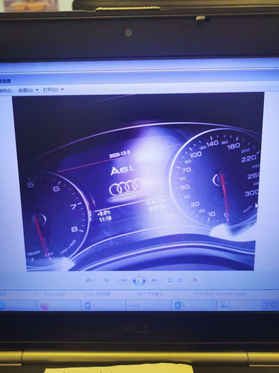Click the 添加备注 comment field

click(x=155, y=294)
